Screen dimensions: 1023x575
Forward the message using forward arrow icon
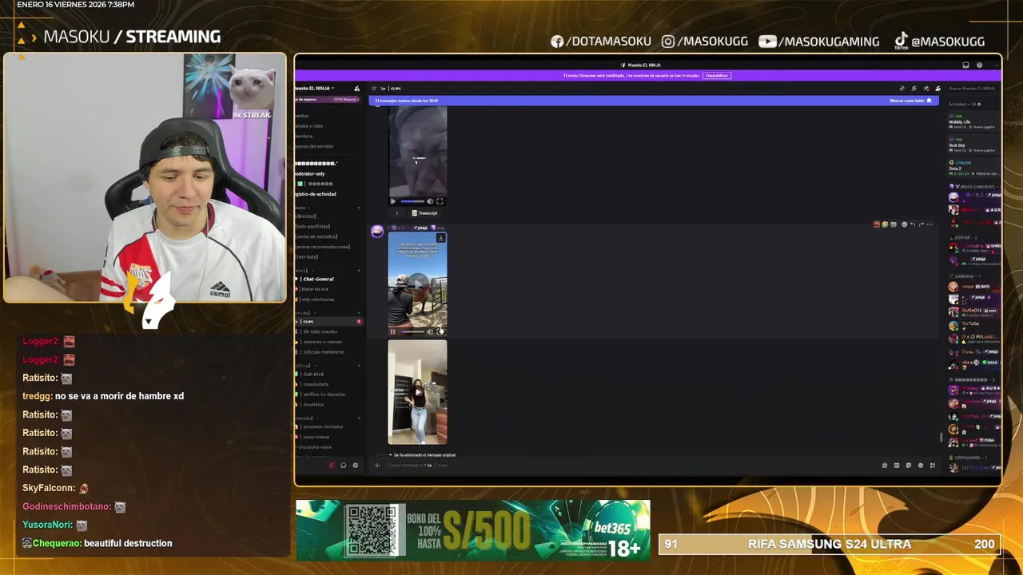pos(921,224)
